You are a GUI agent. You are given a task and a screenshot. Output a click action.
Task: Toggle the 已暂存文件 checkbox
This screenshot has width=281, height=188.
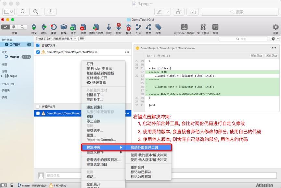tap(38, 45)
